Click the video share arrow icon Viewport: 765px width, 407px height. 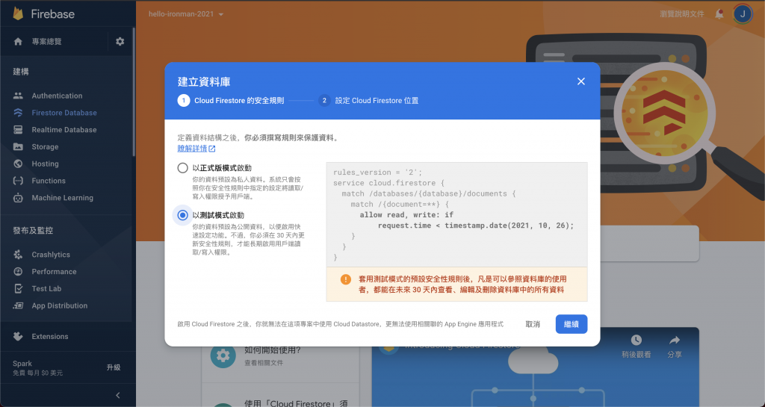click(x=675, y=340)
